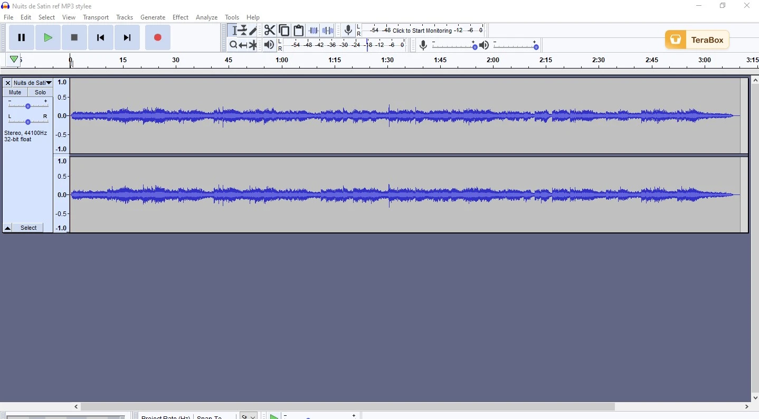
Task: Solo the Nuits de Satin track
Action: [x=41, y=92]
